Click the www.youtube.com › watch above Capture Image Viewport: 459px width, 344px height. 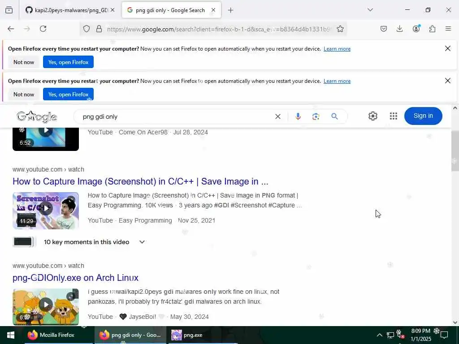pos(48,170)
